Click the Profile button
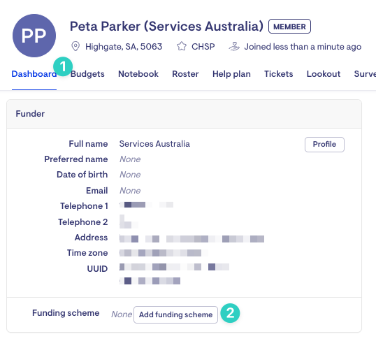The height and width of the screenshot is (341, 376). point(324,145)
